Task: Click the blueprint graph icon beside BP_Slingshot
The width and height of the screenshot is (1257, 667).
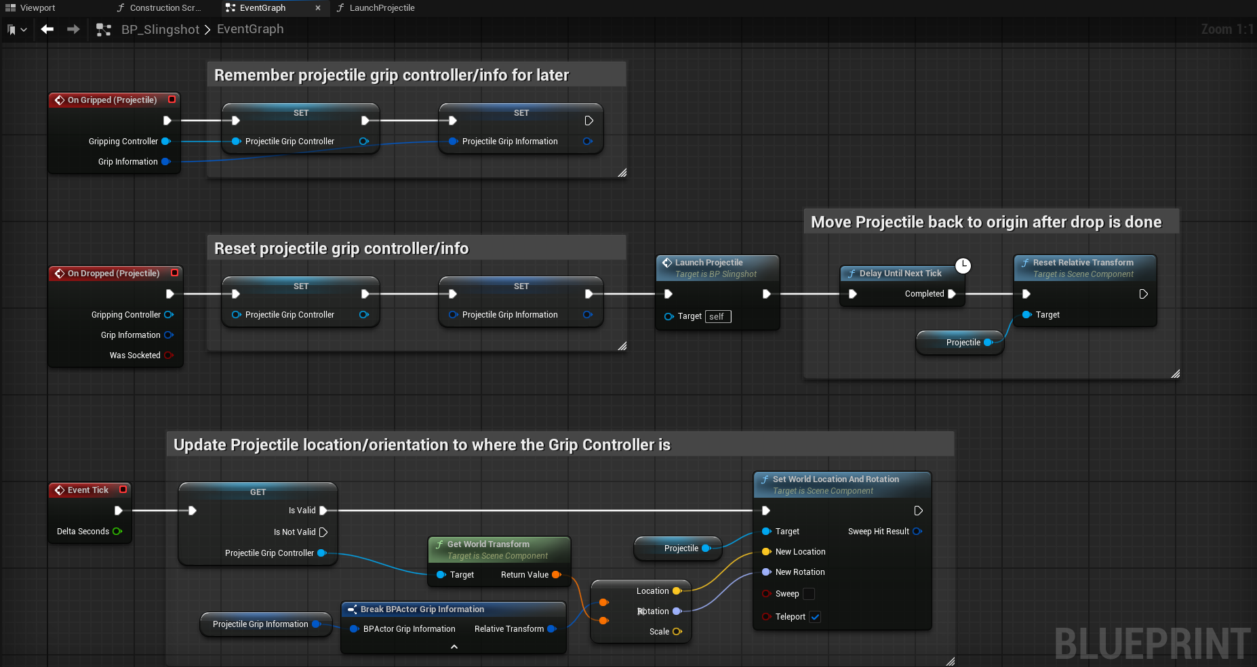Action: (104, 30)
